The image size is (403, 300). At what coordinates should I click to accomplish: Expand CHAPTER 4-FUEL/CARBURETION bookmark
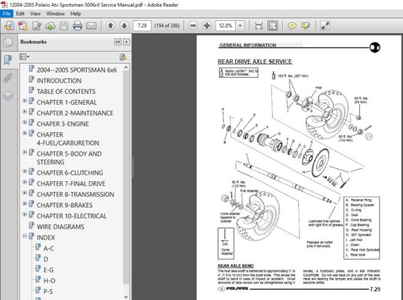25,133
